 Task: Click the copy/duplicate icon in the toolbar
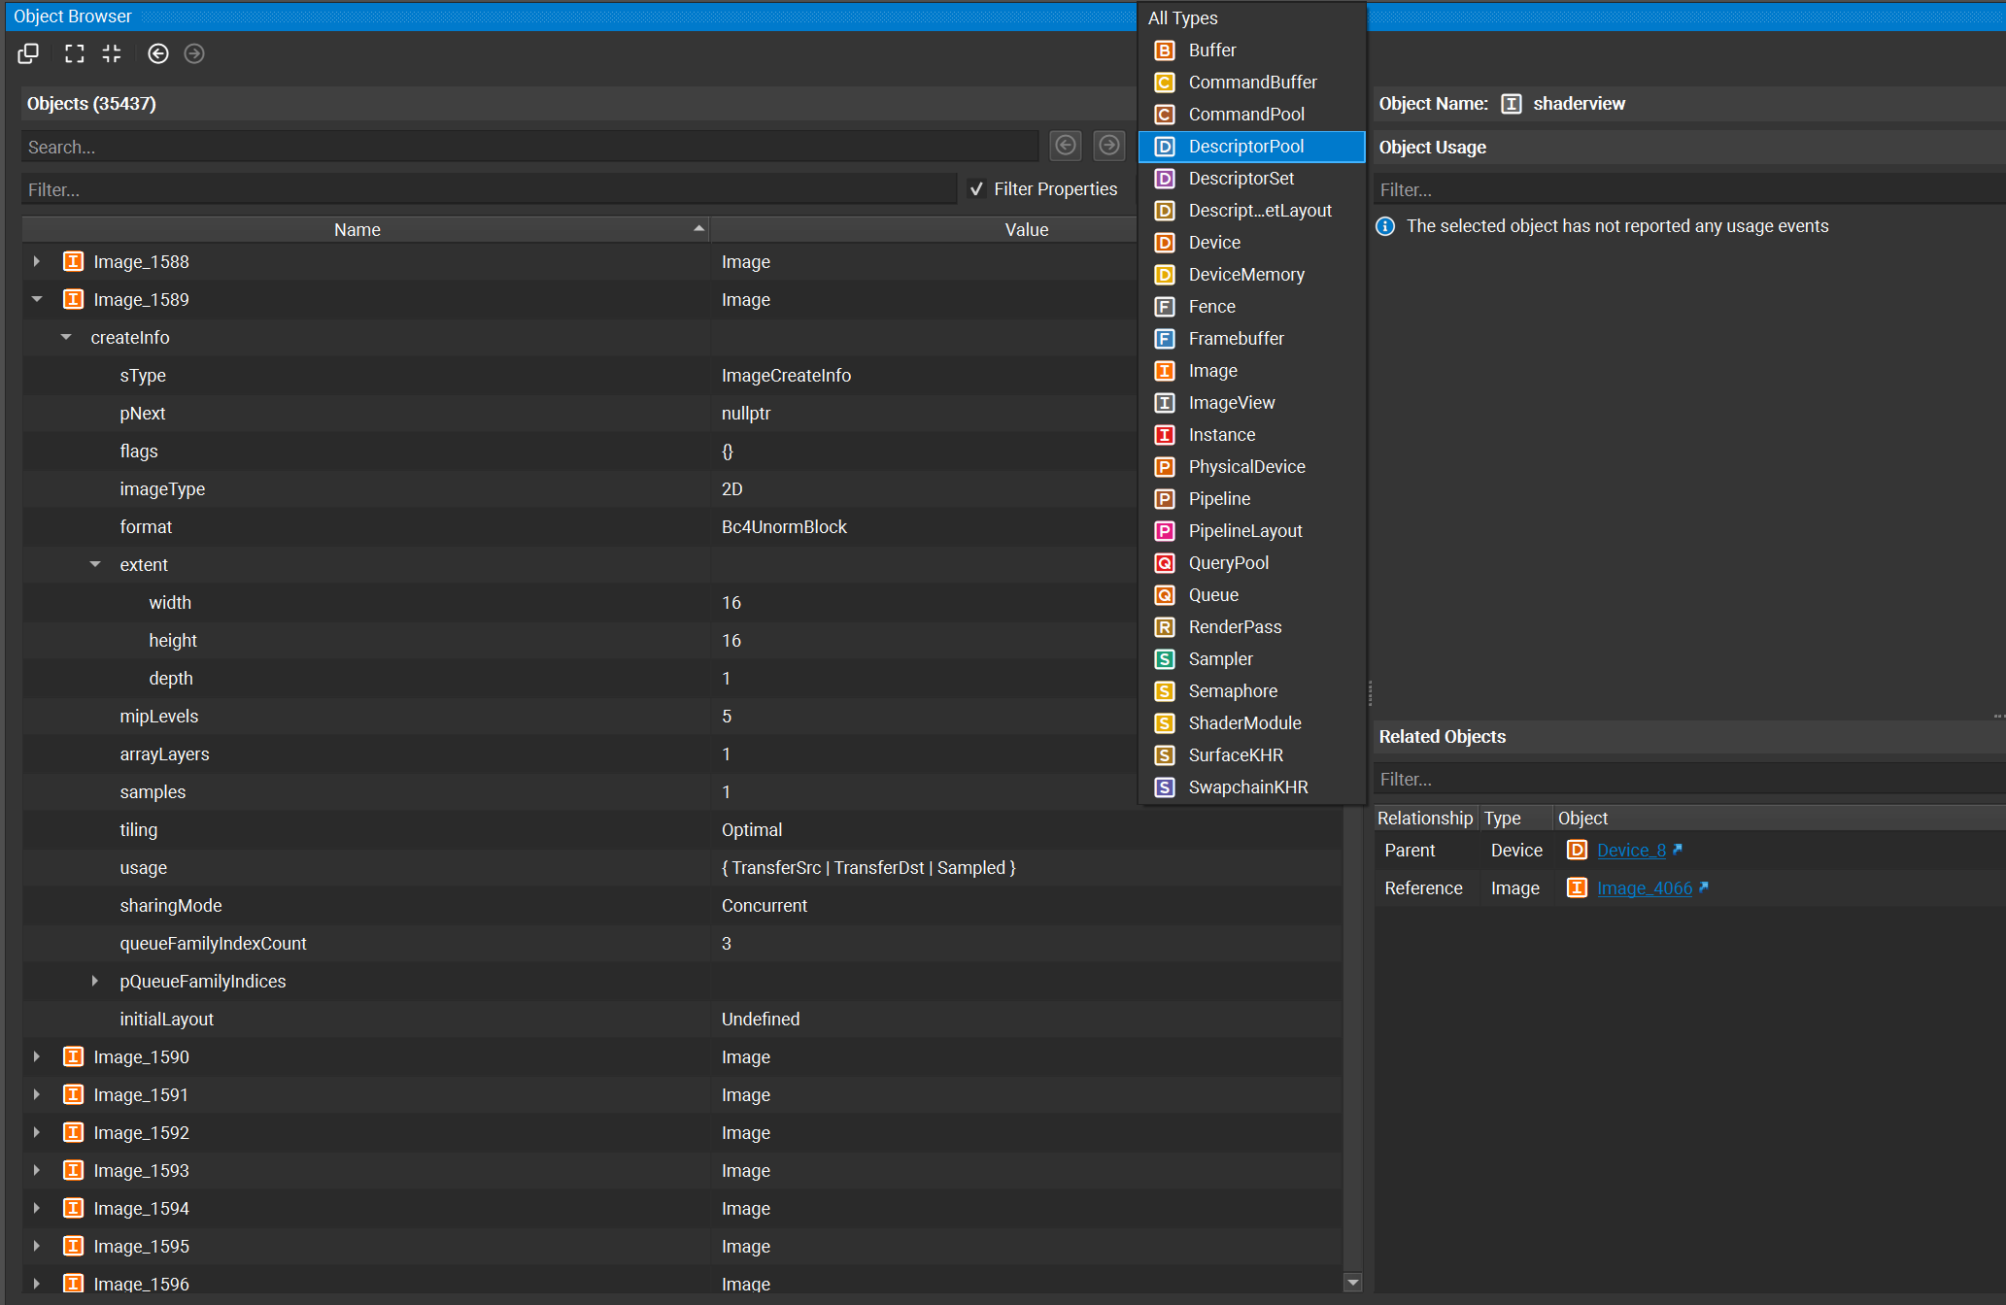(28, 53)
